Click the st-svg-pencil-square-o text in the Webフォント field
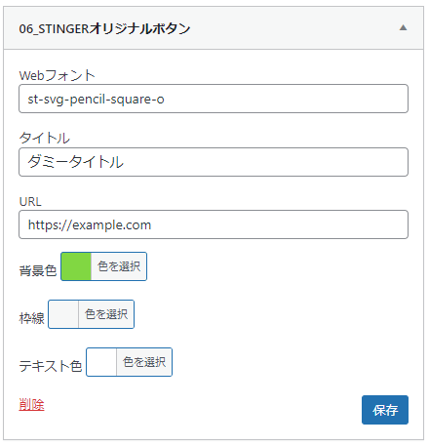429x446 pixels. pyautogui.click(x=96, y=100)
